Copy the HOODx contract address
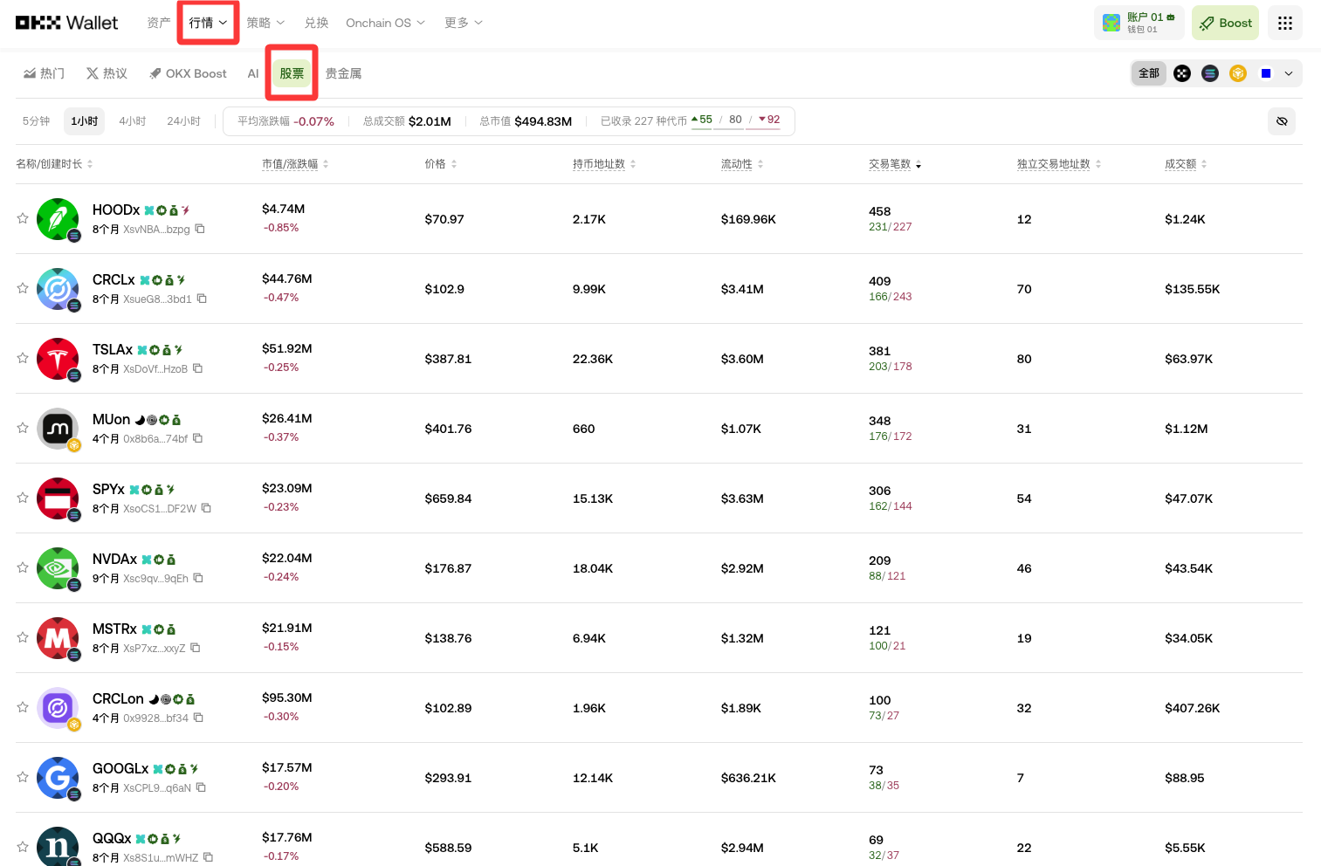Image resolution: width=1321 pixels, height=866 pixels. 200,227
